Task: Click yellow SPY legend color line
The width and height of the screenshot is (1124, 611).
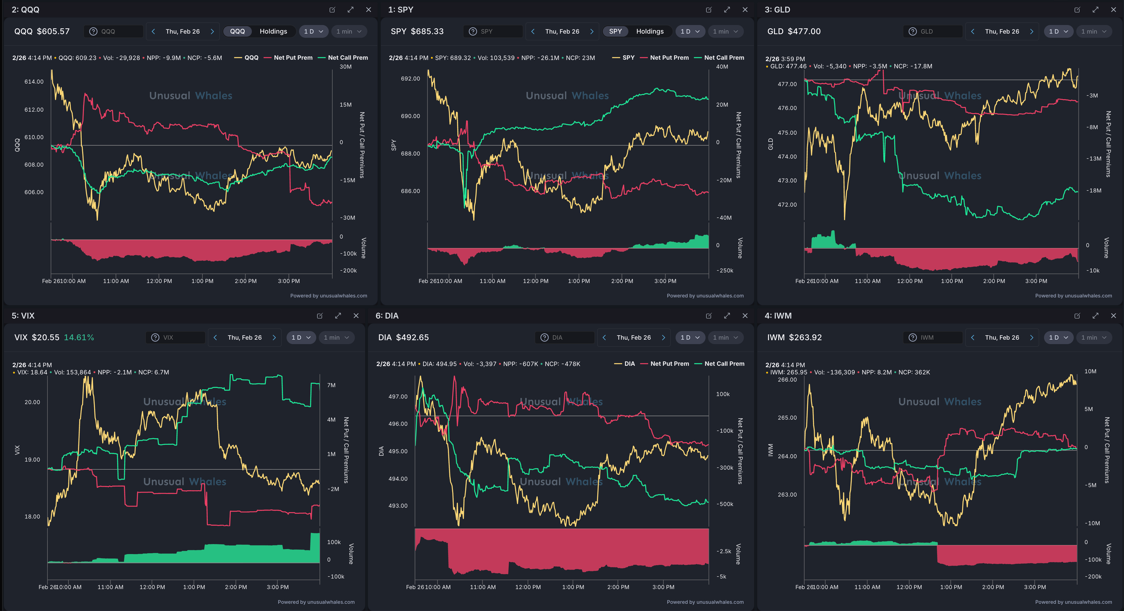Action: (x=616, y=57)
